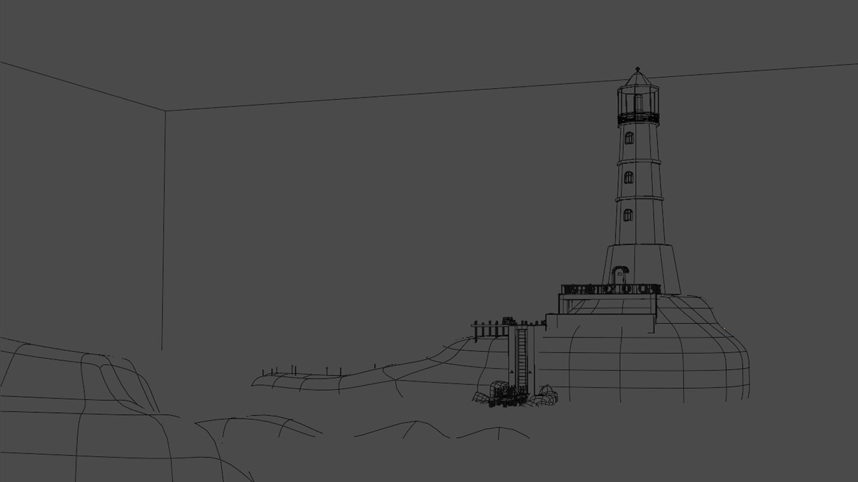Click the crates on top of the dock

pos(508,320)
